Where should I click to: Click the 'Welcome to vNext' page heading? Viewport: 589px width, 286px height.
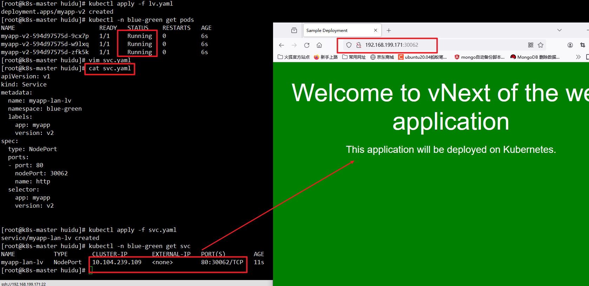(x=440, y=107)
